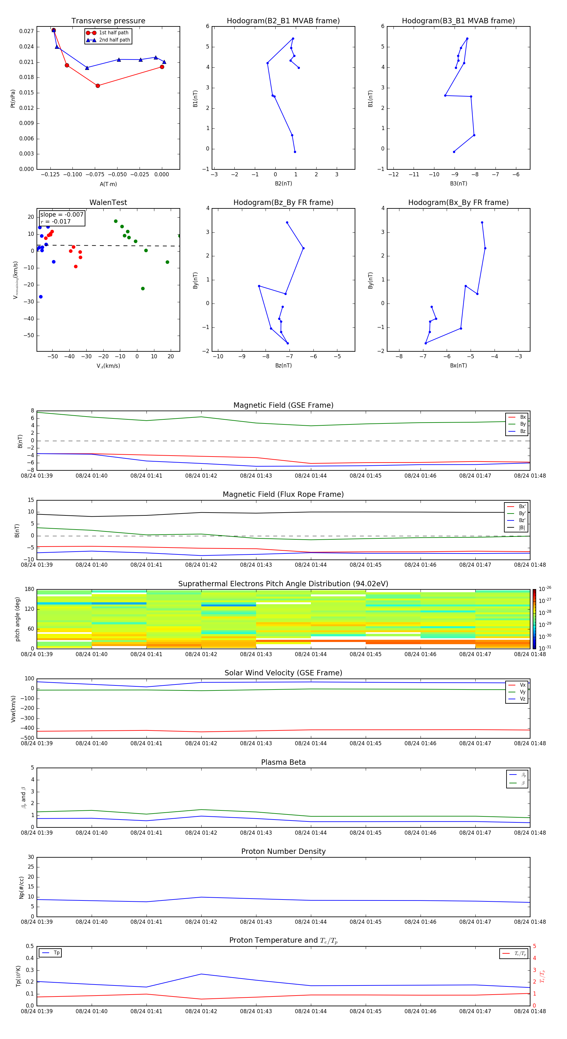Click "08/24 01:39" tick under GSE magnetic field
The image size is (567, 1039).
37,476
